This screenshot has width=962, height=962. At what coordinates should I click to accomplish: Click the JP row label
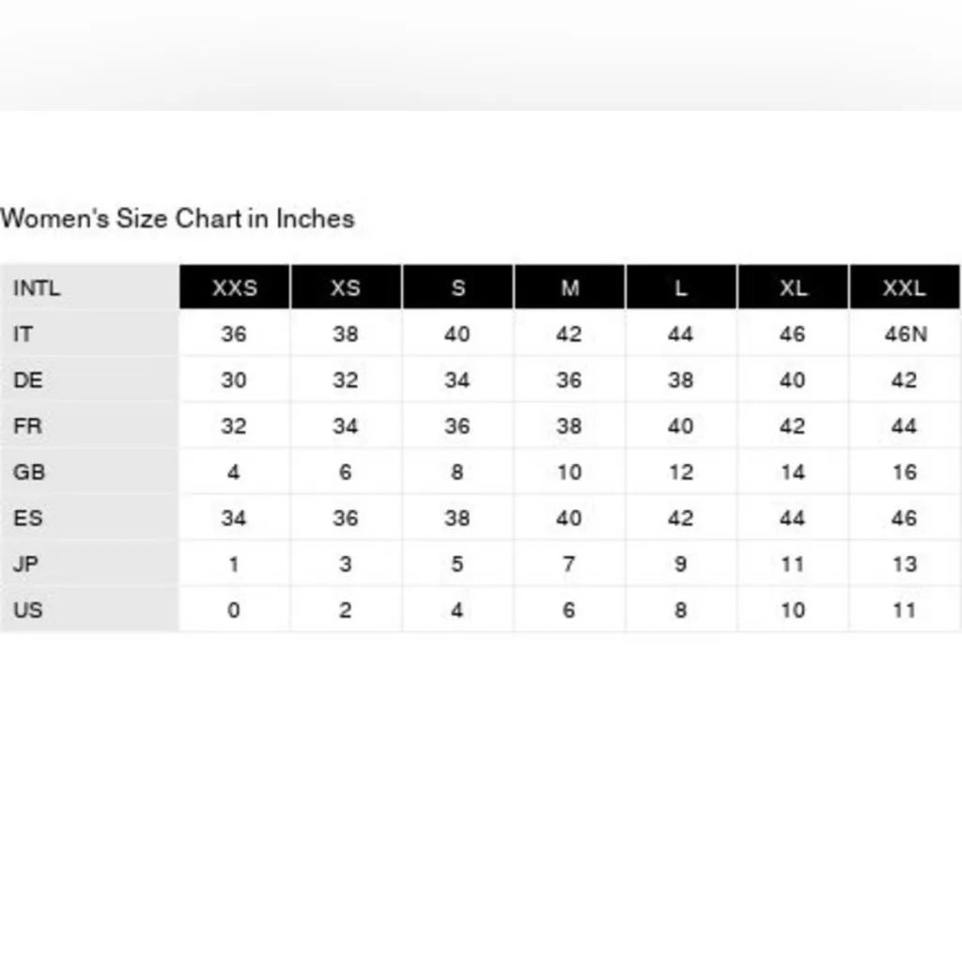[26, 565]
